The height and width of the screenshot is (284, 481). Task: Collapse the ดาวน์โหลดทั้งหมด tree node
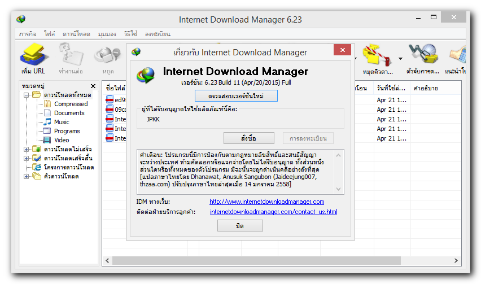tap(27, 95)
